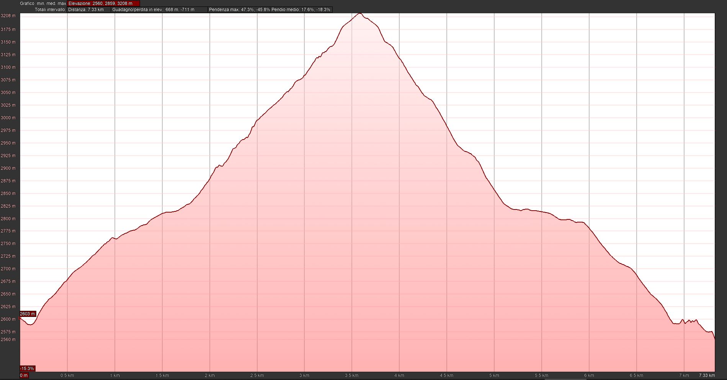The height and width of the screenshot is (380, 727).
Task: Click the Totali intervallo label
Action: pyautogui.click(x=50, y=10)
